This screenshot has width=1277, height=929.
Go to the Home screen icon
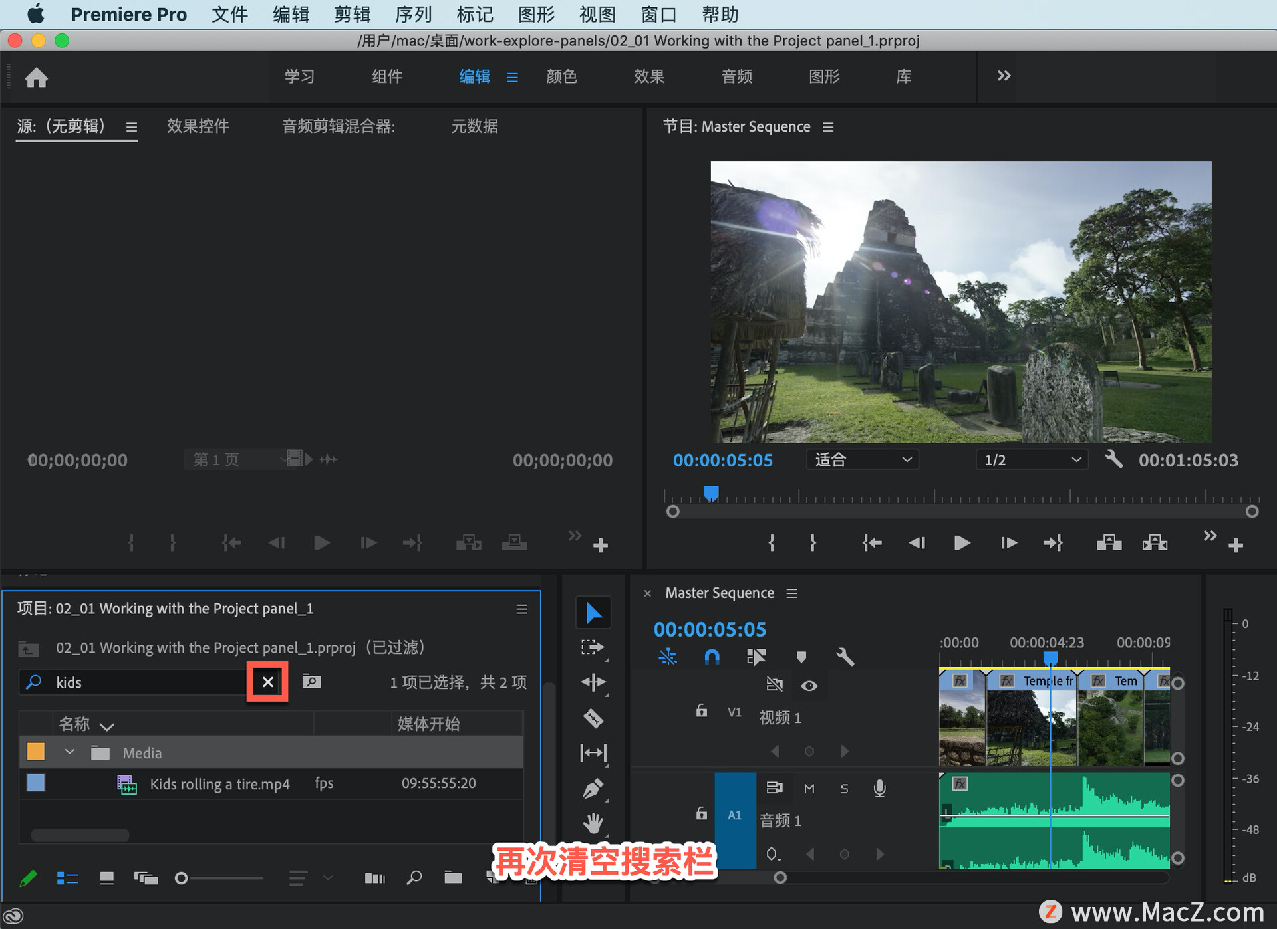pyautogui.click(x=37, y=78)
